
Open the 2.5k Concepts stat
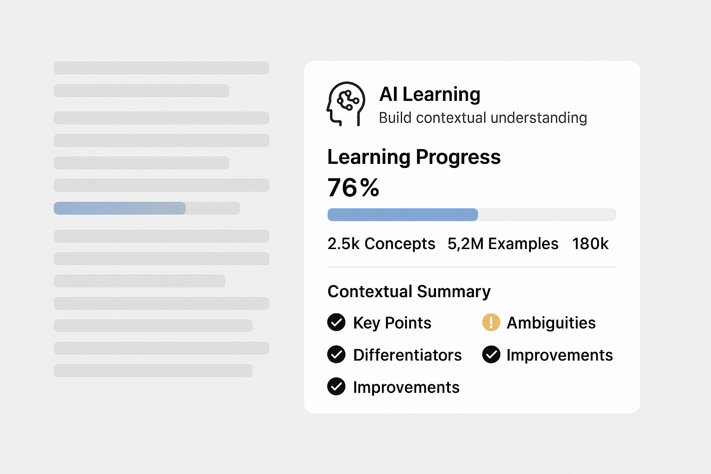click(381, 243)
